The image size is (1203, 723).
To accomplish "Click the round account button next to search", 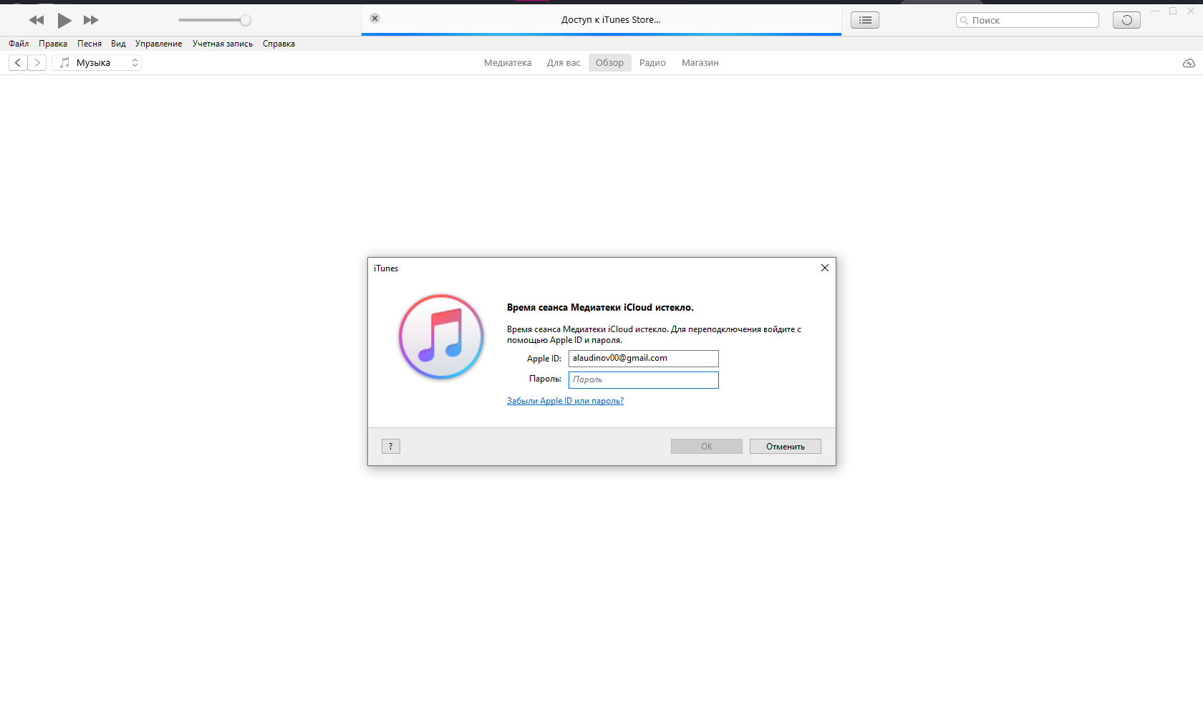I will click(x=1126, y=20).
